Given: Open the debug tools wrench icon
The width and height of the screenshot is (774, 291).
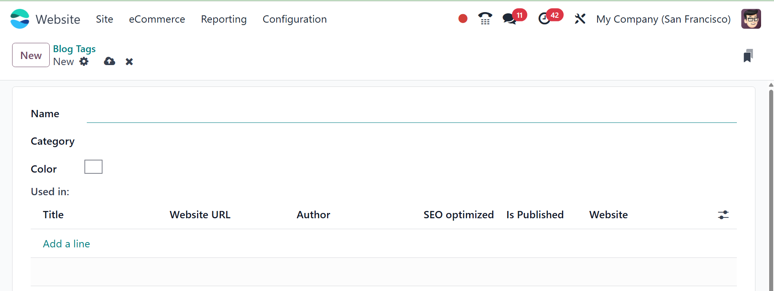Looking at the screenshot, I should click(x=580, y=19).
